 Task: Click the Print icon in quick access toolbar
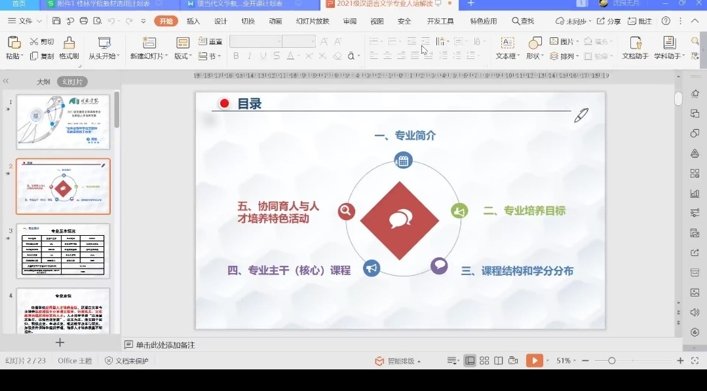pyautogui.click(x=83, y=21)
